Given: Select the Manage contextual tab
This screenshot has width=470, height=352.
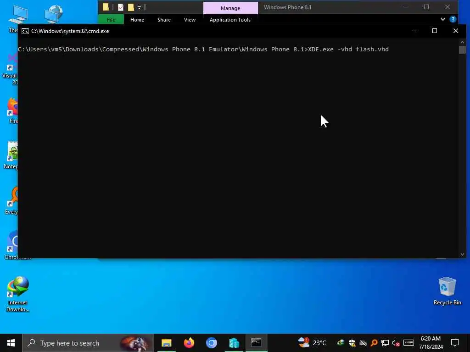Looking at the screenshot, I should (230, 8).
